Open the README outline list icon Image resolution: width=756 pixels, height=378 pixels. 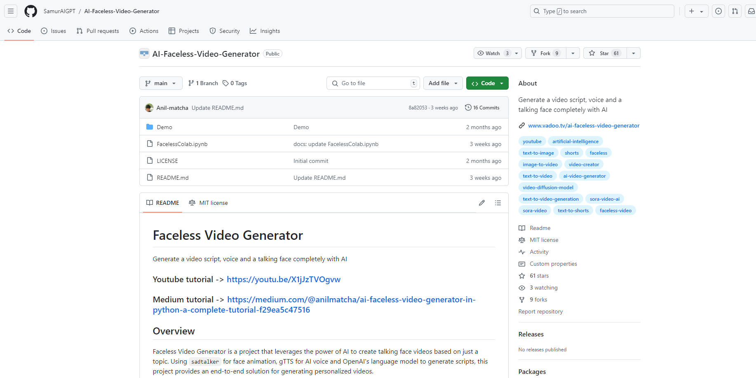click(x=498, y=202)
